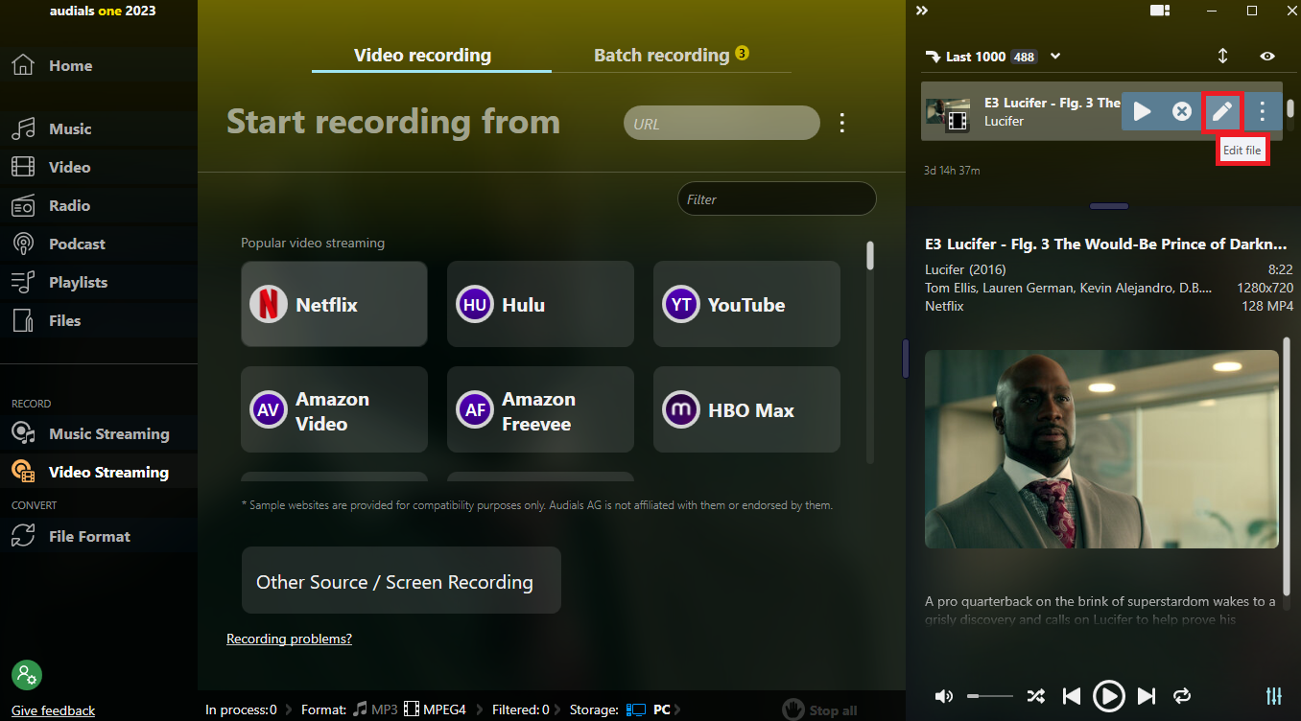Collapse the side panel double-arrow
This screenshot has height=721, width=1301.
tap(921, 11)
